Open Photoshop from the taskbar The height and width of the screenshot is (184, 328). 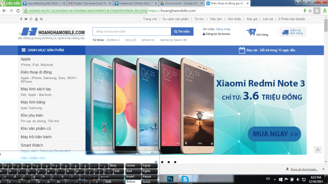[x=170, y=179]
